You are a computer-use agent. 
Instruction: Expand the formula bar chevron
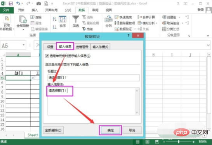click(209, 45)
